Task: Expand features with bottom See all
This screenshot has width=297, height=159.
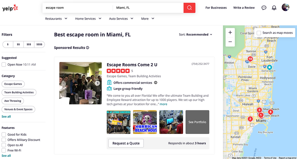Action: coord(6,156)
